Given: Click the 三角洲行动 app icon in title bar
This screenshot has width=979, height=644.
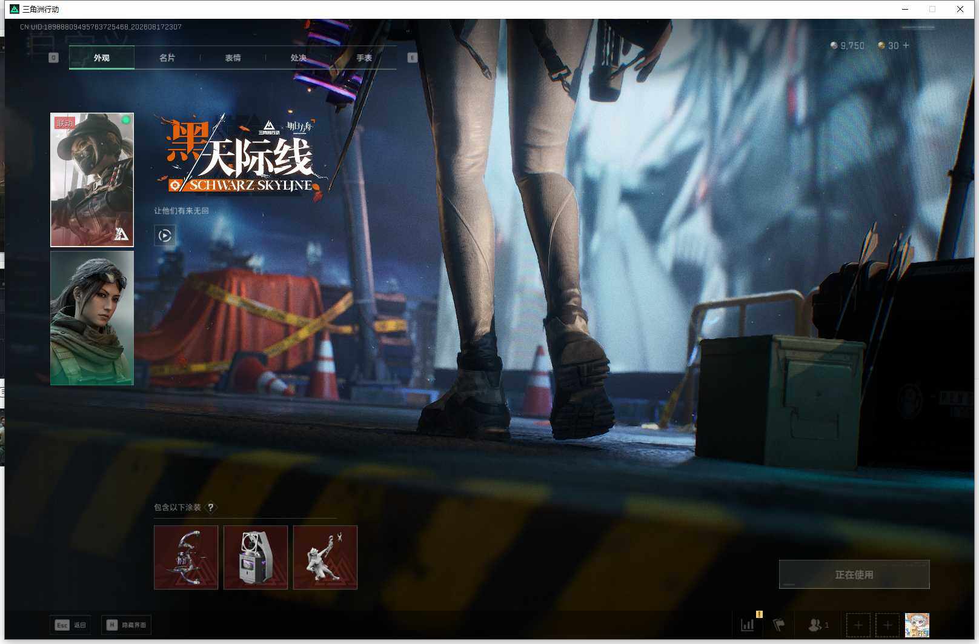Looking at the screenshot, I should [15, 9].
